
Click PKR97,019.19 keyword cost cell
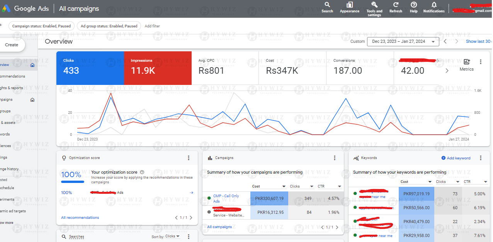(x=416, y=194)
